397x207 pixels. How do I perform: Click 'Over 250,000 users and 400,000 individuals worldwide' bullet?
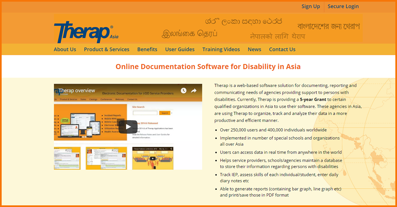[273, 130]
